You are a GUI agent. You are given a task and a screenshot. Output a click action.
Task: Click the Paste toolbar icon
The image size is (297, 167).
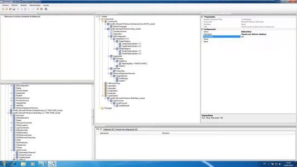[x=25, y=9]
